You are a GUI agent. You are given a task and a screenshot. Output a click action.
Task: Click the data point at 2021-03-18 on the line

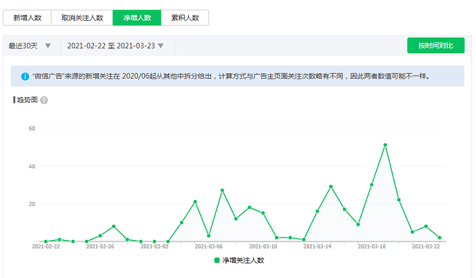[372, 184]
